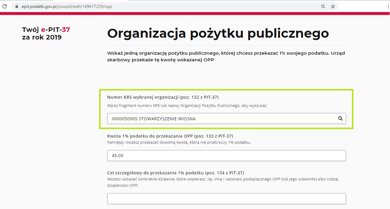Click hint Możesz wskazać konkretne działanie
390x209 pixels.
[x=223, y=182]
